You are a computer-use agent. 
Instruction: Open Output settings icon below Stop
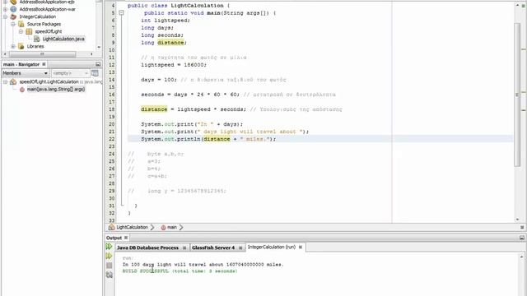click(110, 275)
